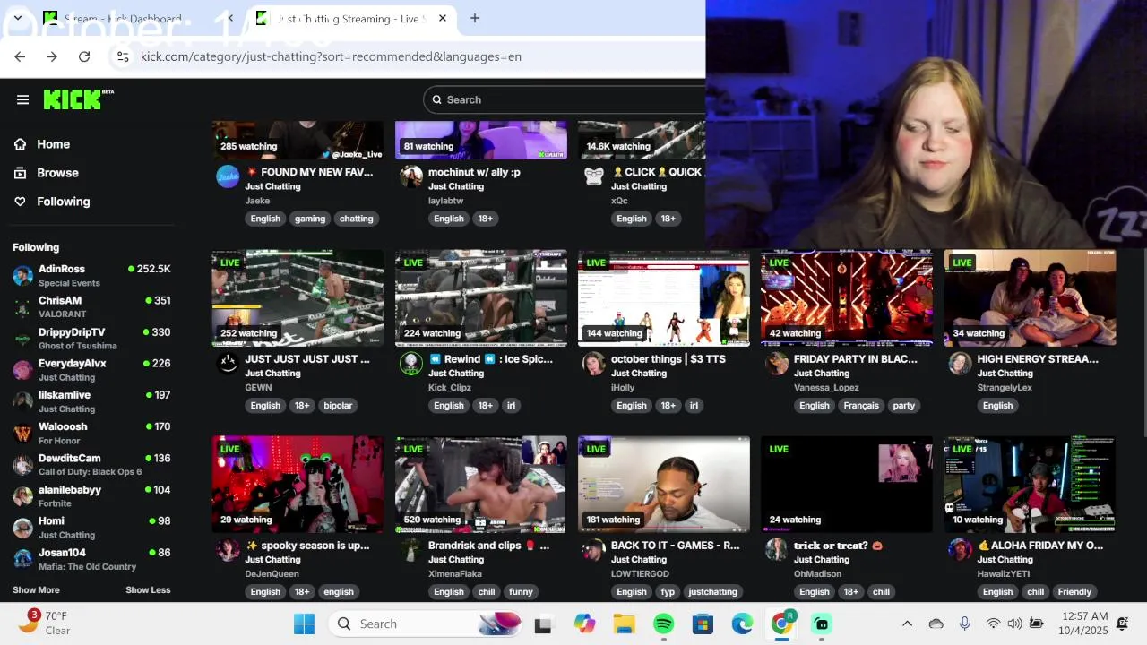
Task: Select Just Chatting Streaming browser tab
Action: tap(349, 18)
